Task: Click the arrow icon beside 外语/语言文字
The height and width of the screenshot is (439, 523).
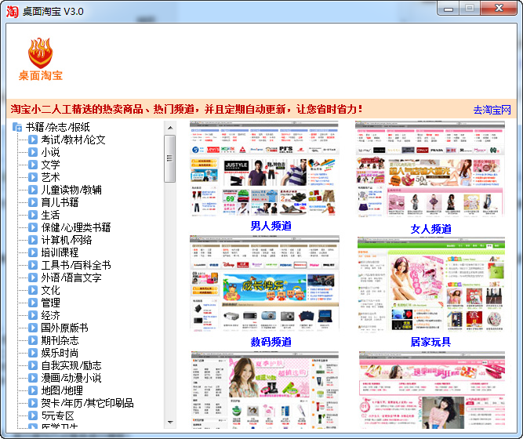Action: [x=33, y=278]
